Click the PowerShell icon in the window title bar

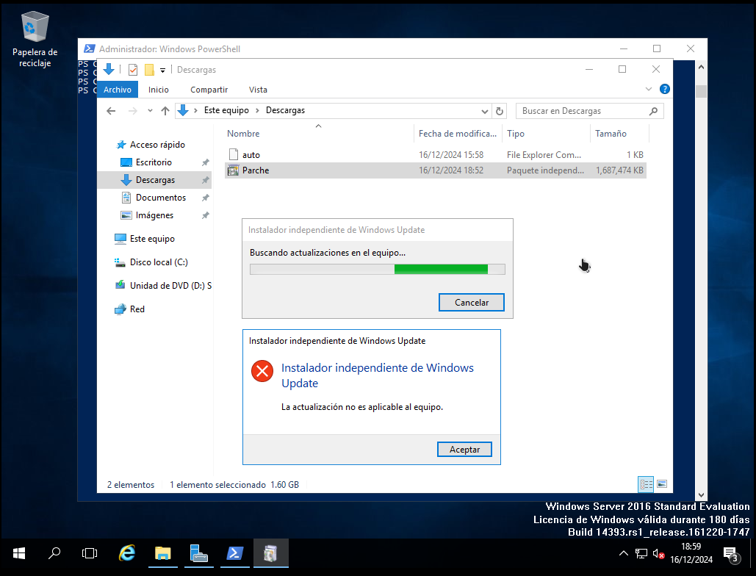tap(89, 48)
